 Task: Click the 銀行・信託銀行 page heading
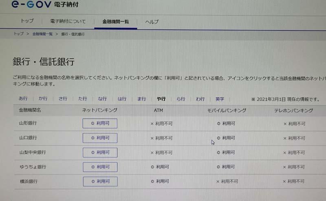point(44,62)
